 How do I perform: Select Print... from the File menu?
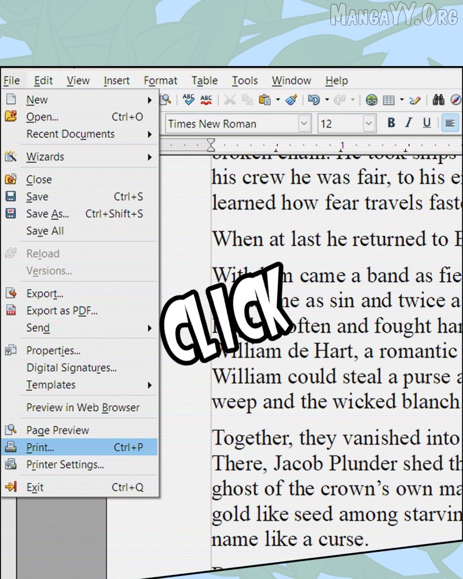tap(41, 448)
